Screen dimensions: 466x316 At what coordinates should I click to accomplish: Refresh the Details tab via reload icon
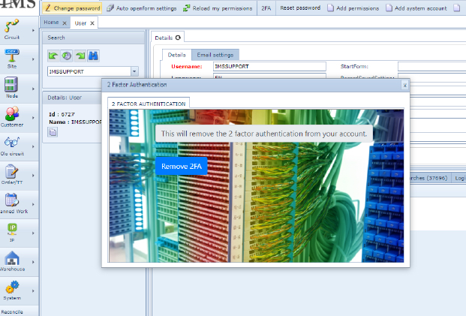coord(178,38)
